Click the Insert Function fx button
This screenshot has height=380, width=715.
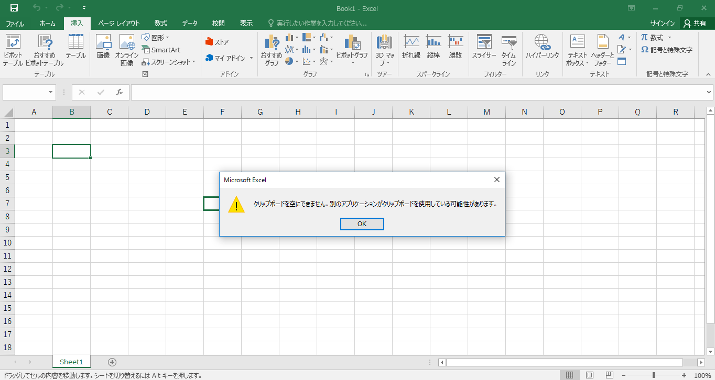[120, 92]
